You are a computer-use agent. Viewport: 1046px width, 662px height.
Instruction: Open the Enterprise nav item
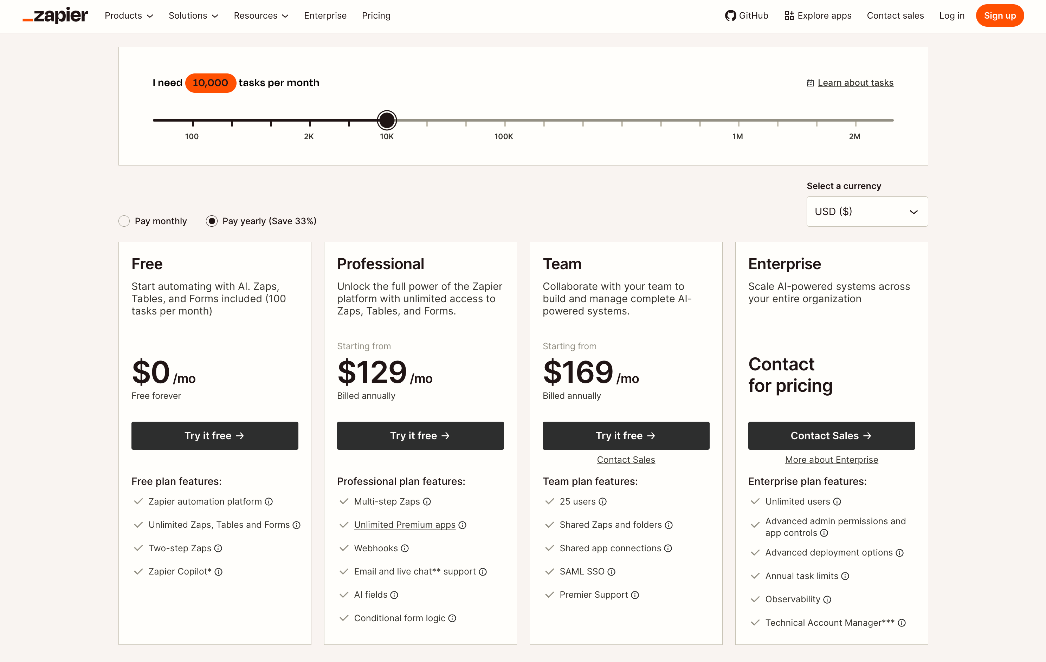(325, 16)
